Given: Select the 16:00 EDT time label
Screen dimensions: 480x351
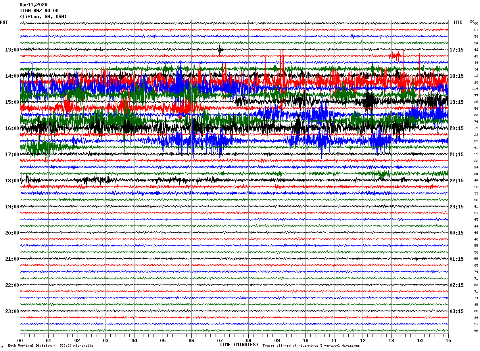Looking at the screenshot, I should coord(12,128).
